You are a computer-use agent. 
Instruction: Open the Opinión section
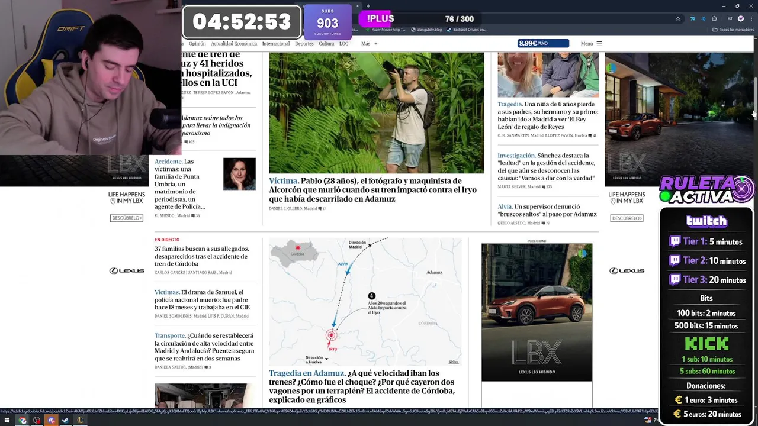tap(197, 43)
